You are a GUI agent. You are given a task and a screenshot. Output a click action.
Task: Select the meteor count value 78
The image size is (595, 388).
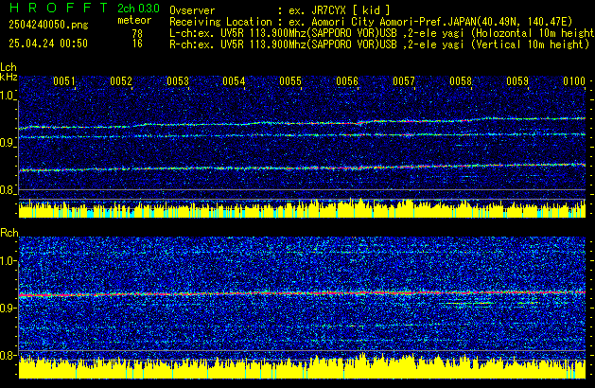(x=137, y=34)
